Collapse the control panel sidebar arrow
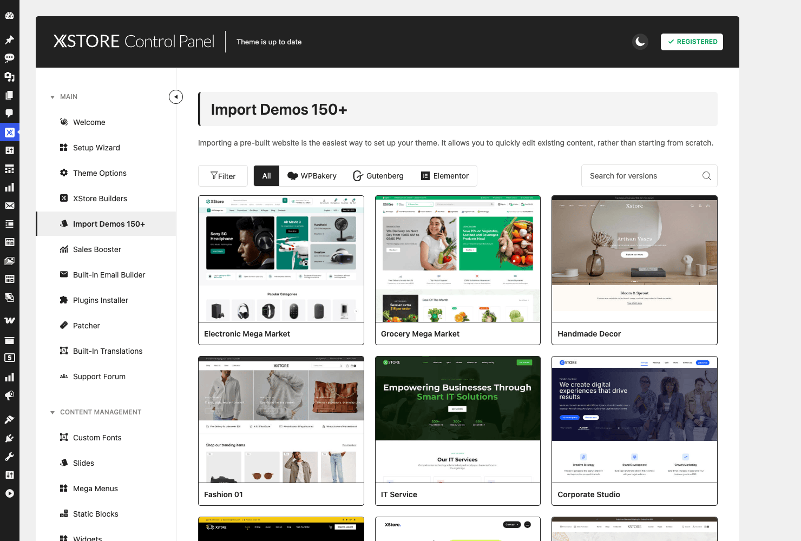The width and height of the screenshot is (801, 541). point(176,97)
